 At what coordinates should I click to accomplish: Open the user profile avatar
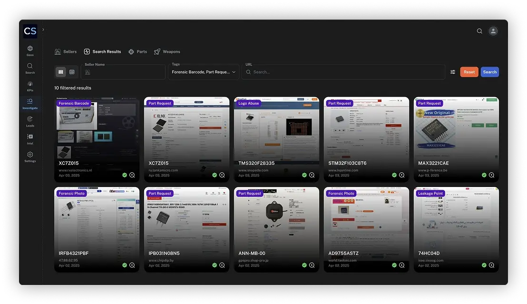pyautogui.click(x=493, y=31)
